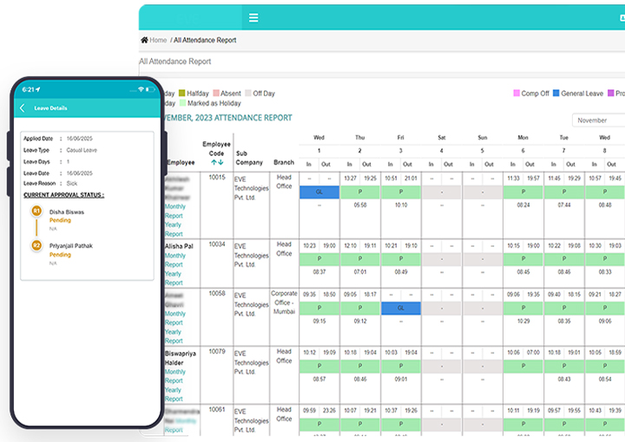
Task: Open Alisha Pal Monthly Report link
Action: (175, 260)
